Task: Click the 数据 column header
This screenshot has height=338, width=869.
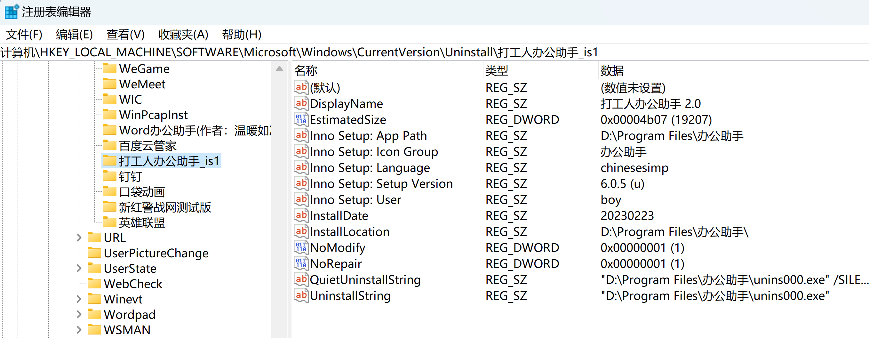Action: pyautogui.click(x=734, y=70)
